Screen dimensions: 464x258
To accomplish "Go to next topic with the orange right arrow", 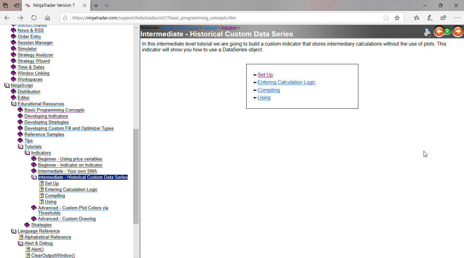I will click(x=458, y=31).
